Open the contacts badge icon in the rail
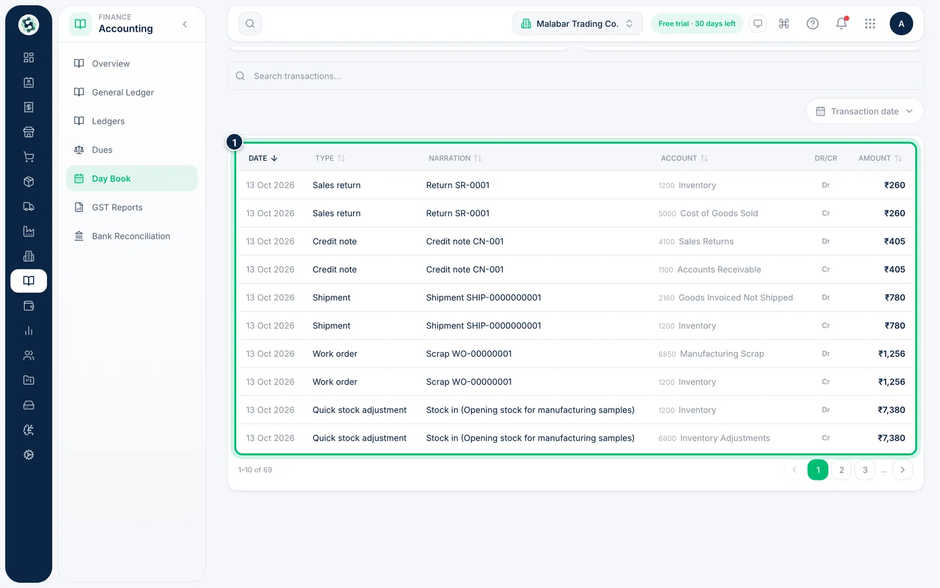 28,82
